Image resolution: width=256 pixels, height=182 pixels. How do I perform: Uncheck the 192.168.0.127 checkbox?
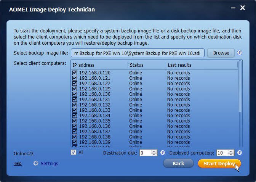pyautogui.click(x=75, y=84)
